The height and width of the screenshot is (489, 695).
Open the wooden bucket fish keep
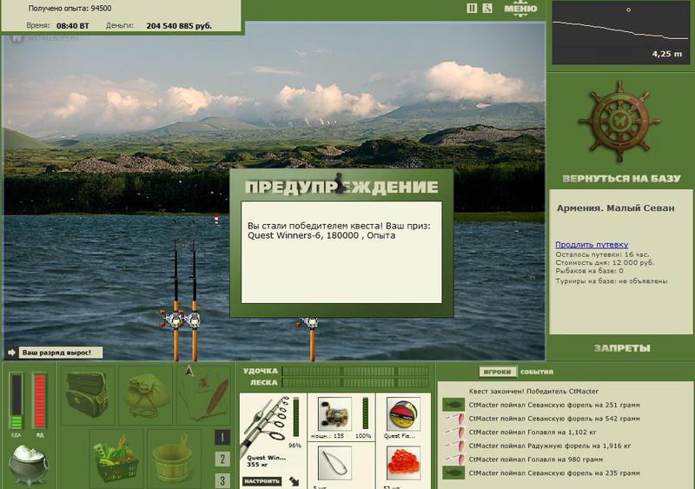pyautogui.click(x=175, y=459)
